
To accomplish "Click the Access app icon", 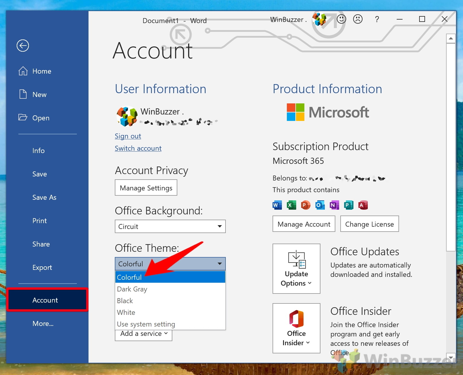I will point(363,205).
